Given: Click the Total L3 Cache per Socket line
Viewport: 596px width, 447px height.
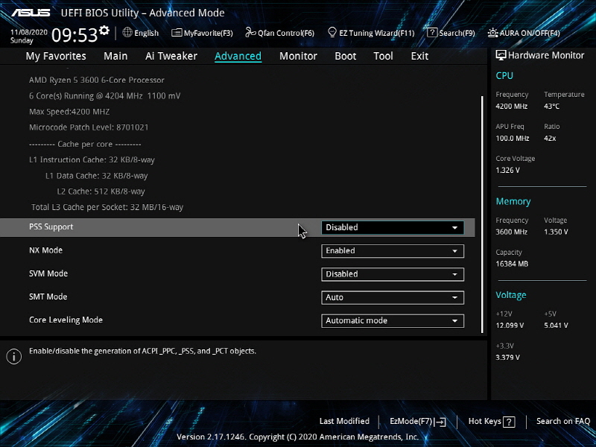Looking at the screenshot, I should point(107,207).
